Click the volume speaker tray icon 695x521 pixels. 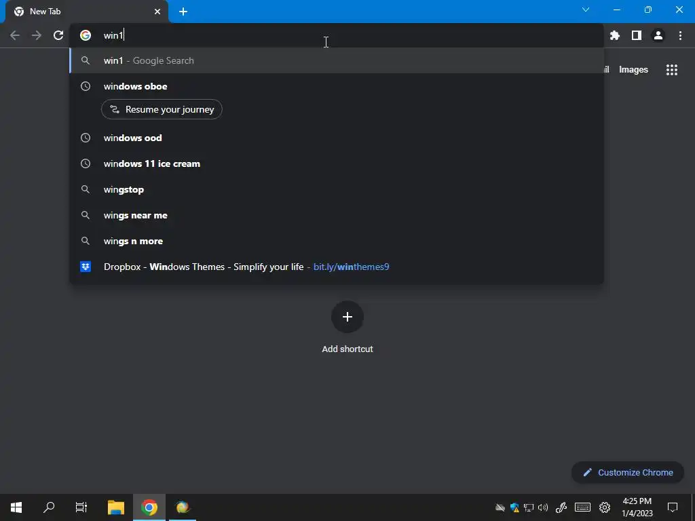(x=543, y=507)
